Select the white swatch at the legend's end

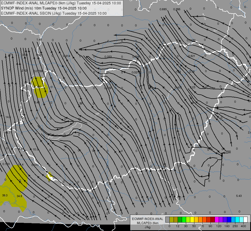pos(246,220)
